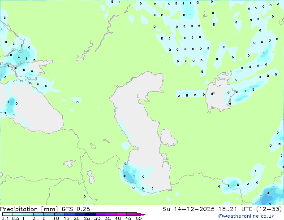The height and width of the screenshot is (220, 284).
Task: Click the 0.1–0.5 mm legend color swatch
Action: tap(8, 214)
